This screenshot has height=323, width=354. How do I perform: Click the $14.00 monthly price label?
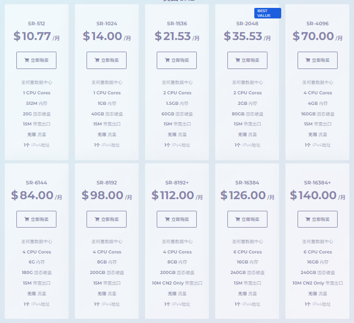[x=107, y=36]
